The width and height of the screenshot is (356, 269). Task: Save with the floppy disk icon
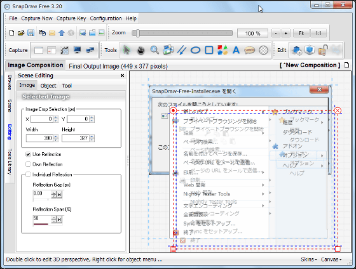pos(31,33)
